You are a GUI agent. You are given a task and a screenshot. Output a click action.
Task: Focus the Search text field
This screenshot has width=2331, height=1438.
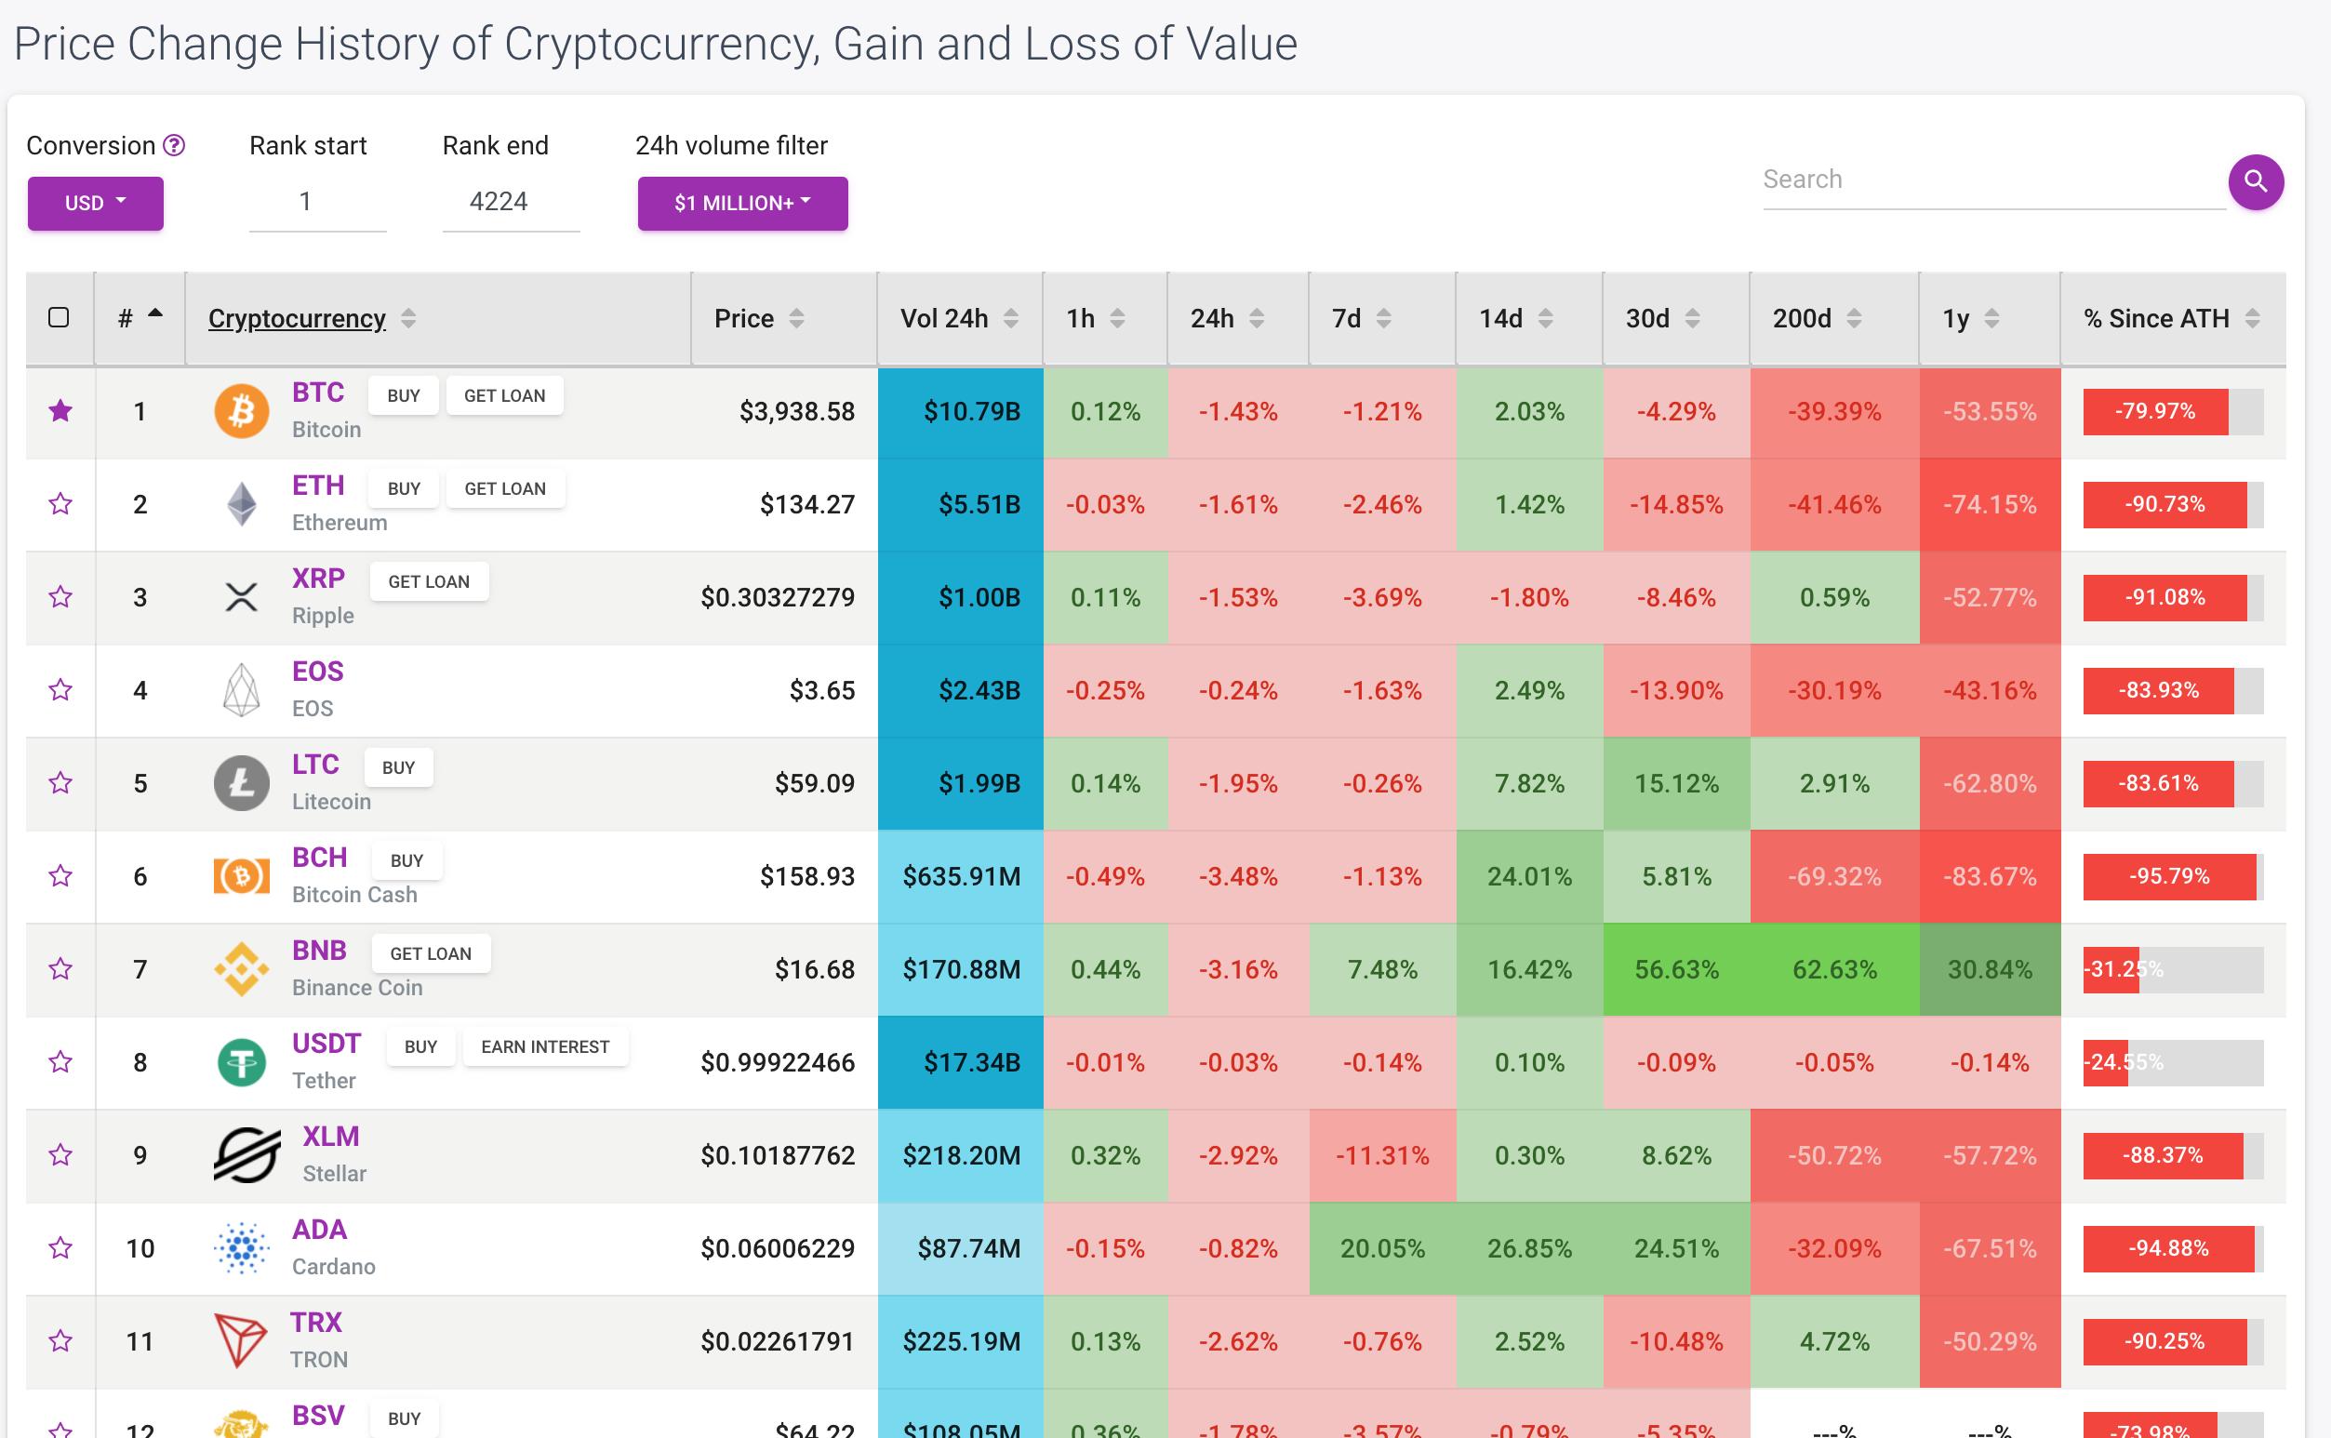[1993, 180]
